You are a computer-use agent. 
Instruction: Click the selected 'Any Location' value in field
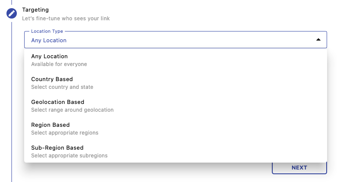click(49, 41)
